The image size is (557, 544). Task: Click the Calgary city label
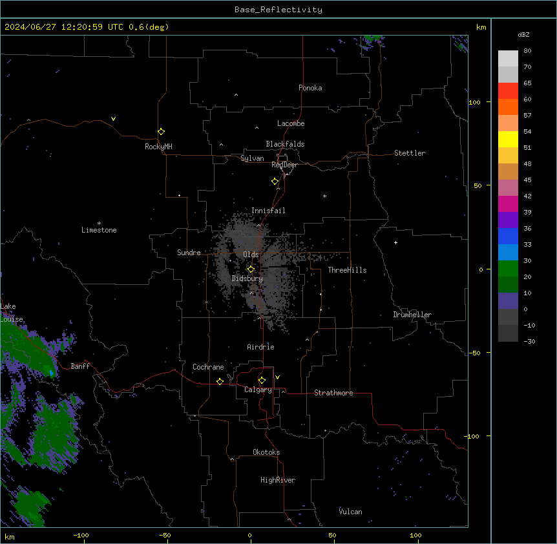point(258,390)
